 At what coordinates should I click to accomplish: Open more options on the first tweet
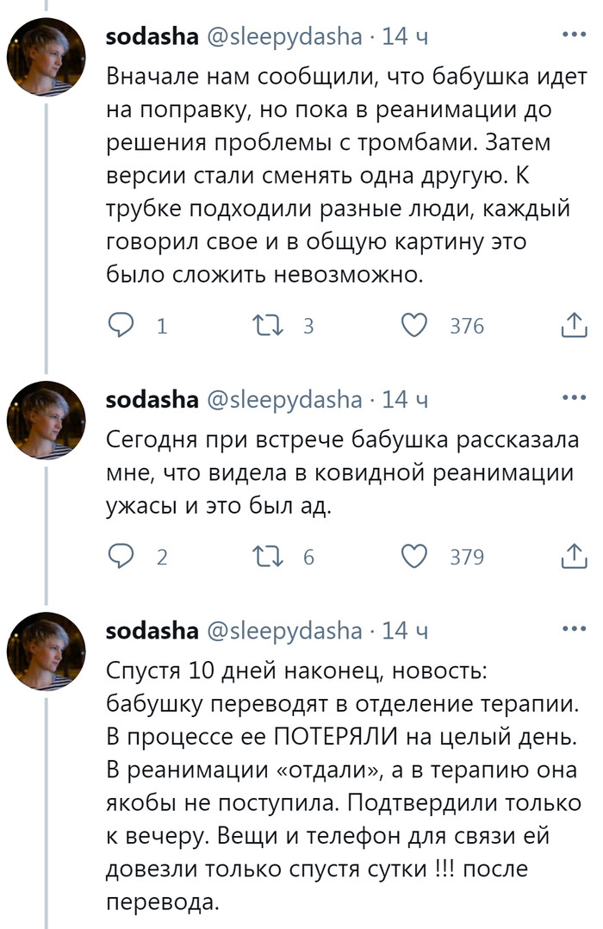[x=573, y=34]
